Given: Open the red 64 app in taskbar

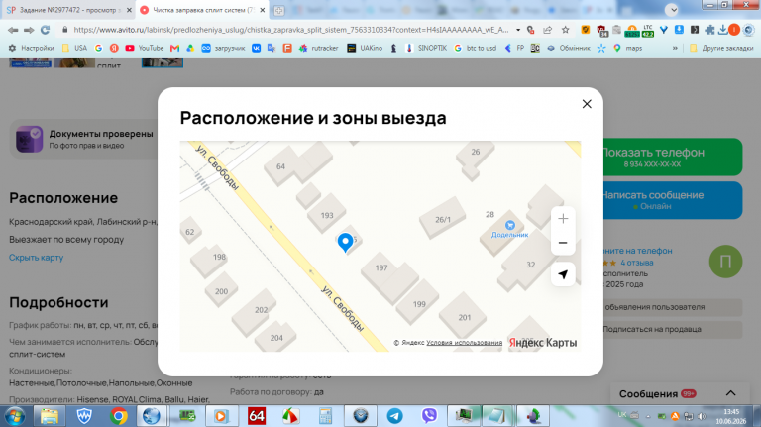Looking at the screenshot, I should click(257, 416).
